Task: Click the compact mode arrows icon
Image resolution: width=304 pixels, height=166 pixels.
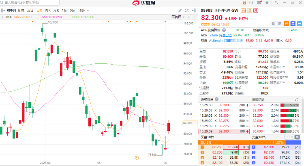Action: pos(277,3)
